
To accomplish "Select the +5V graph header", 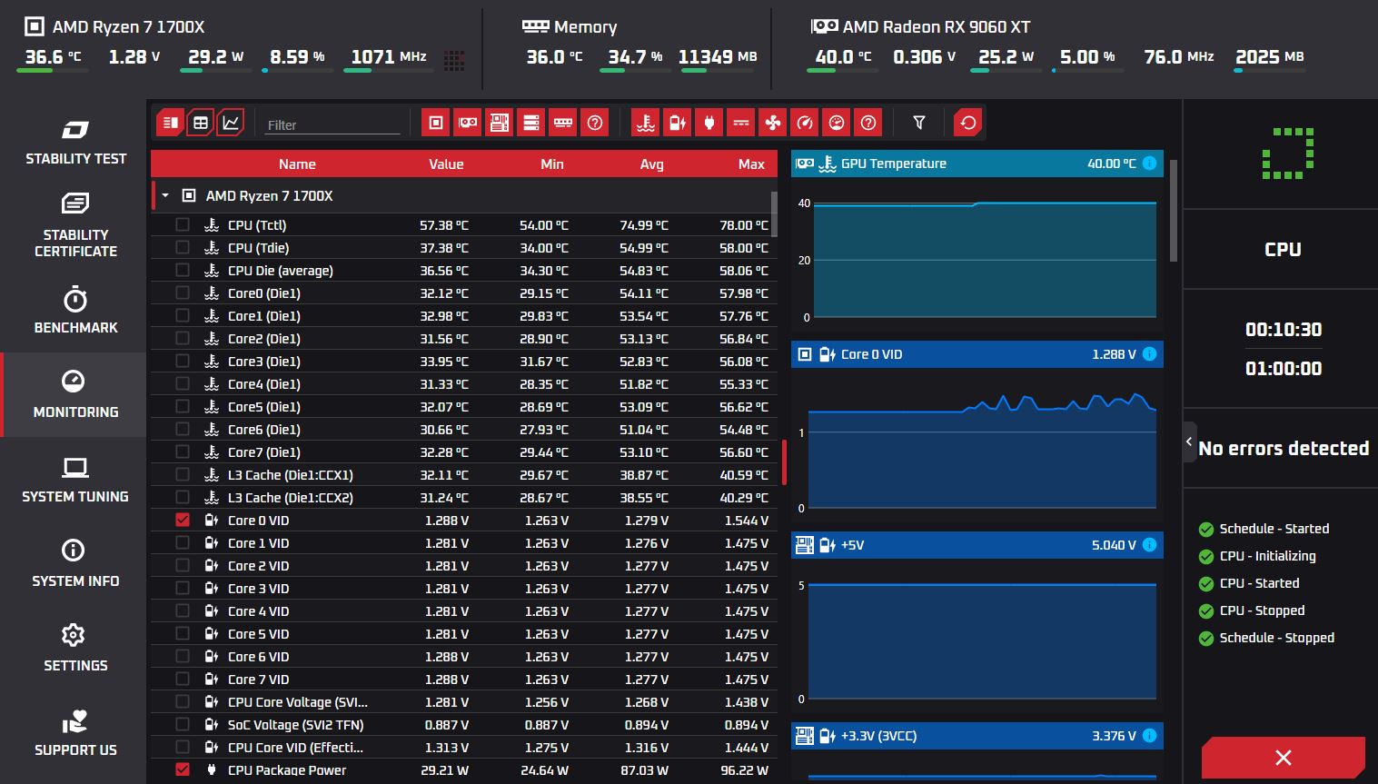I will coord(976,545).
